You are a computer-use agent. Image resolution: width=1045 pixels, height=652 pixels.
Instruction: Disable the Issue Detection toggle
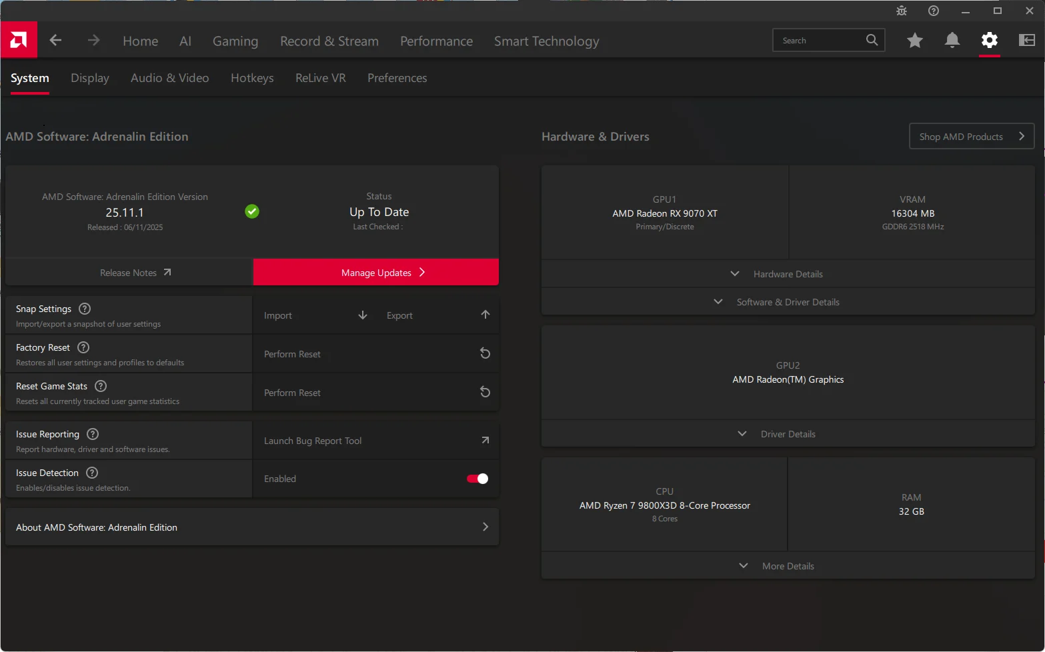[477, 479]
